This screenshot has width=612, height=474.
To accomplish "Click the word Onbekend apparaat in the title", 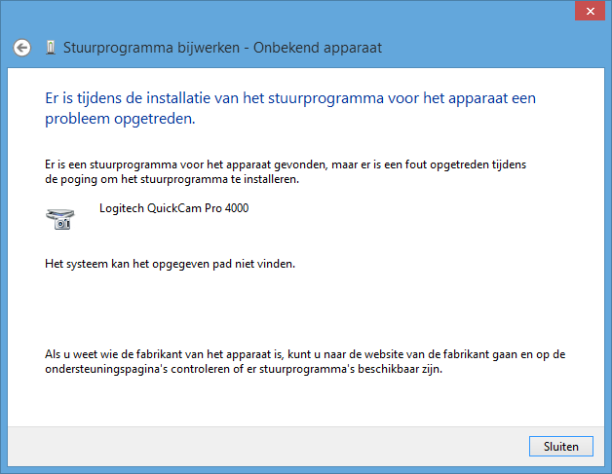I will coord(318,48).
